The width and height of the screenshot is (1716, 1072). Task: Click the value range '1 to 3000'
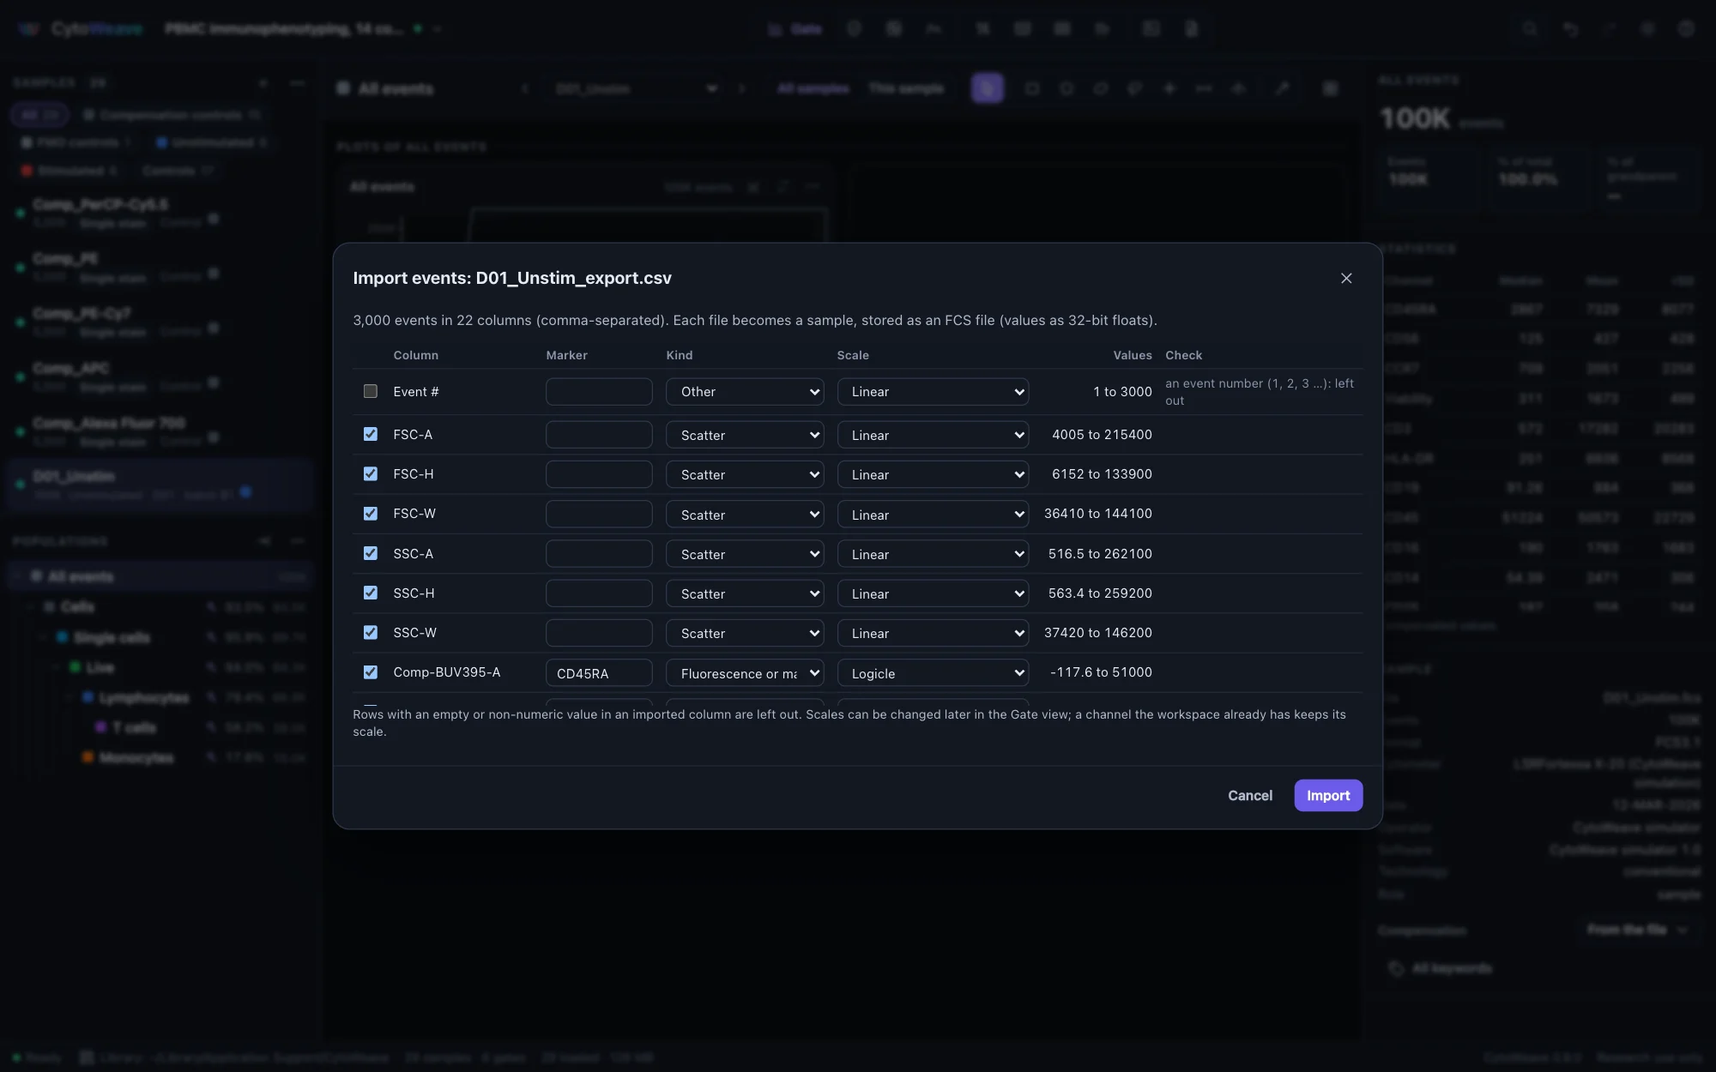pyautogui.click(x=1122, y=391)
